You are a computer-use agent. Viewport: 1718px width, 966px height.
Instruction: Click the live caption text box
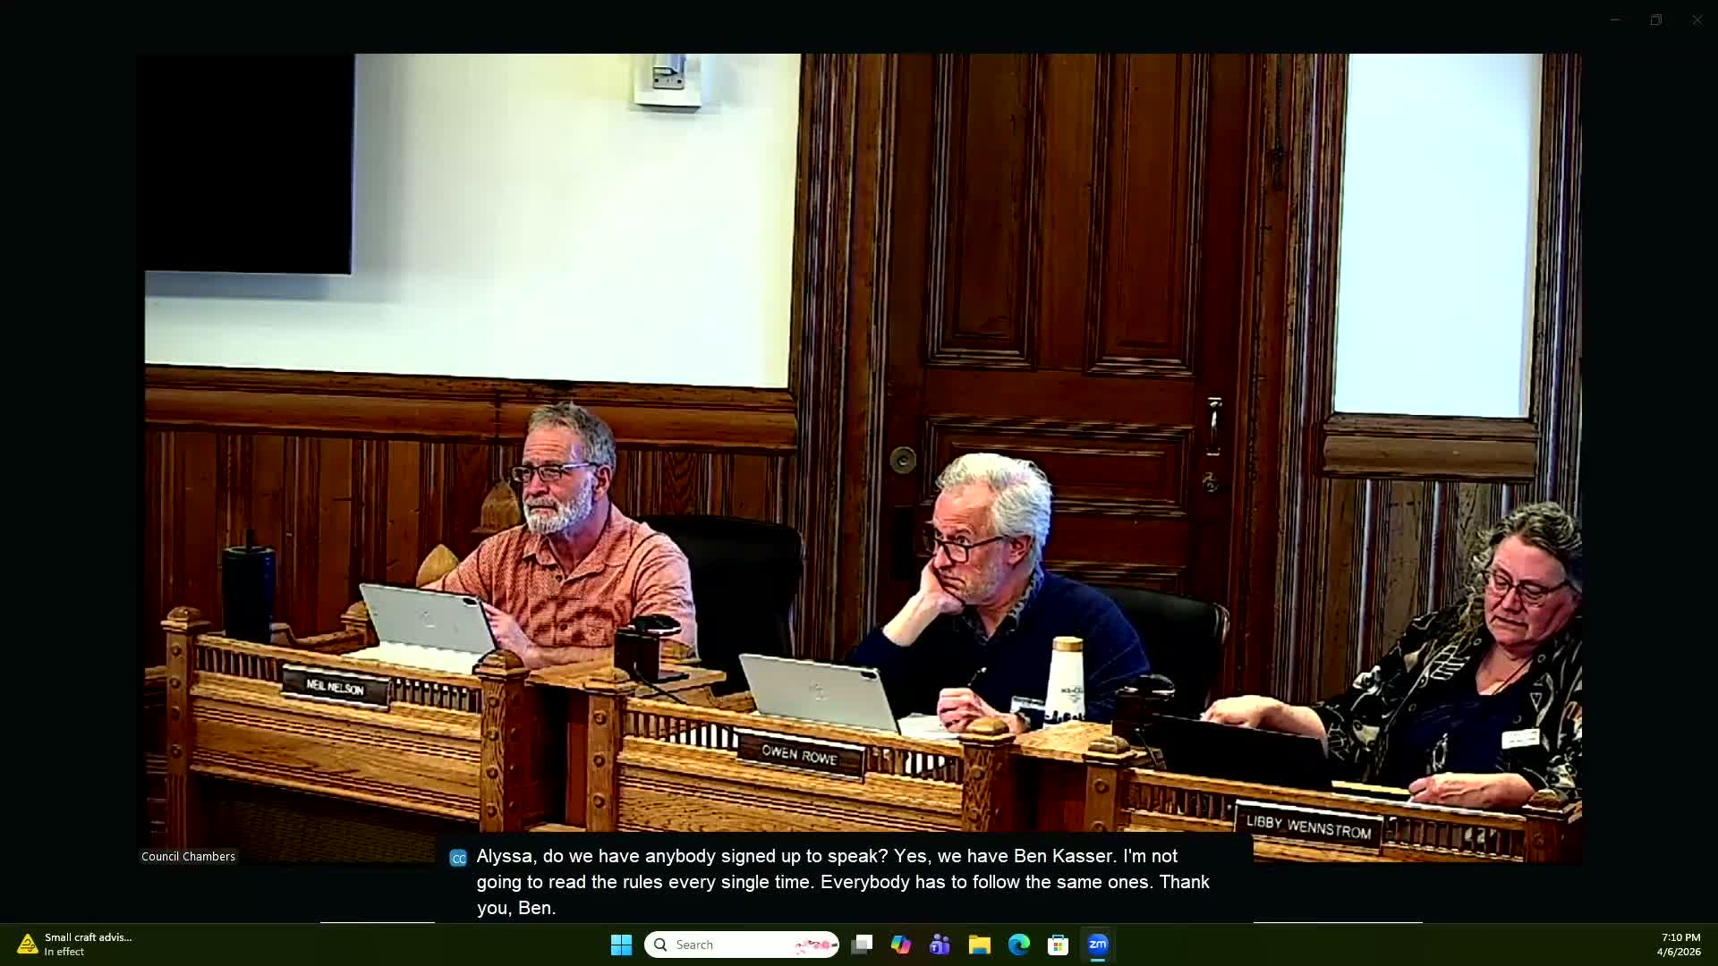click(x=841, y=882)
